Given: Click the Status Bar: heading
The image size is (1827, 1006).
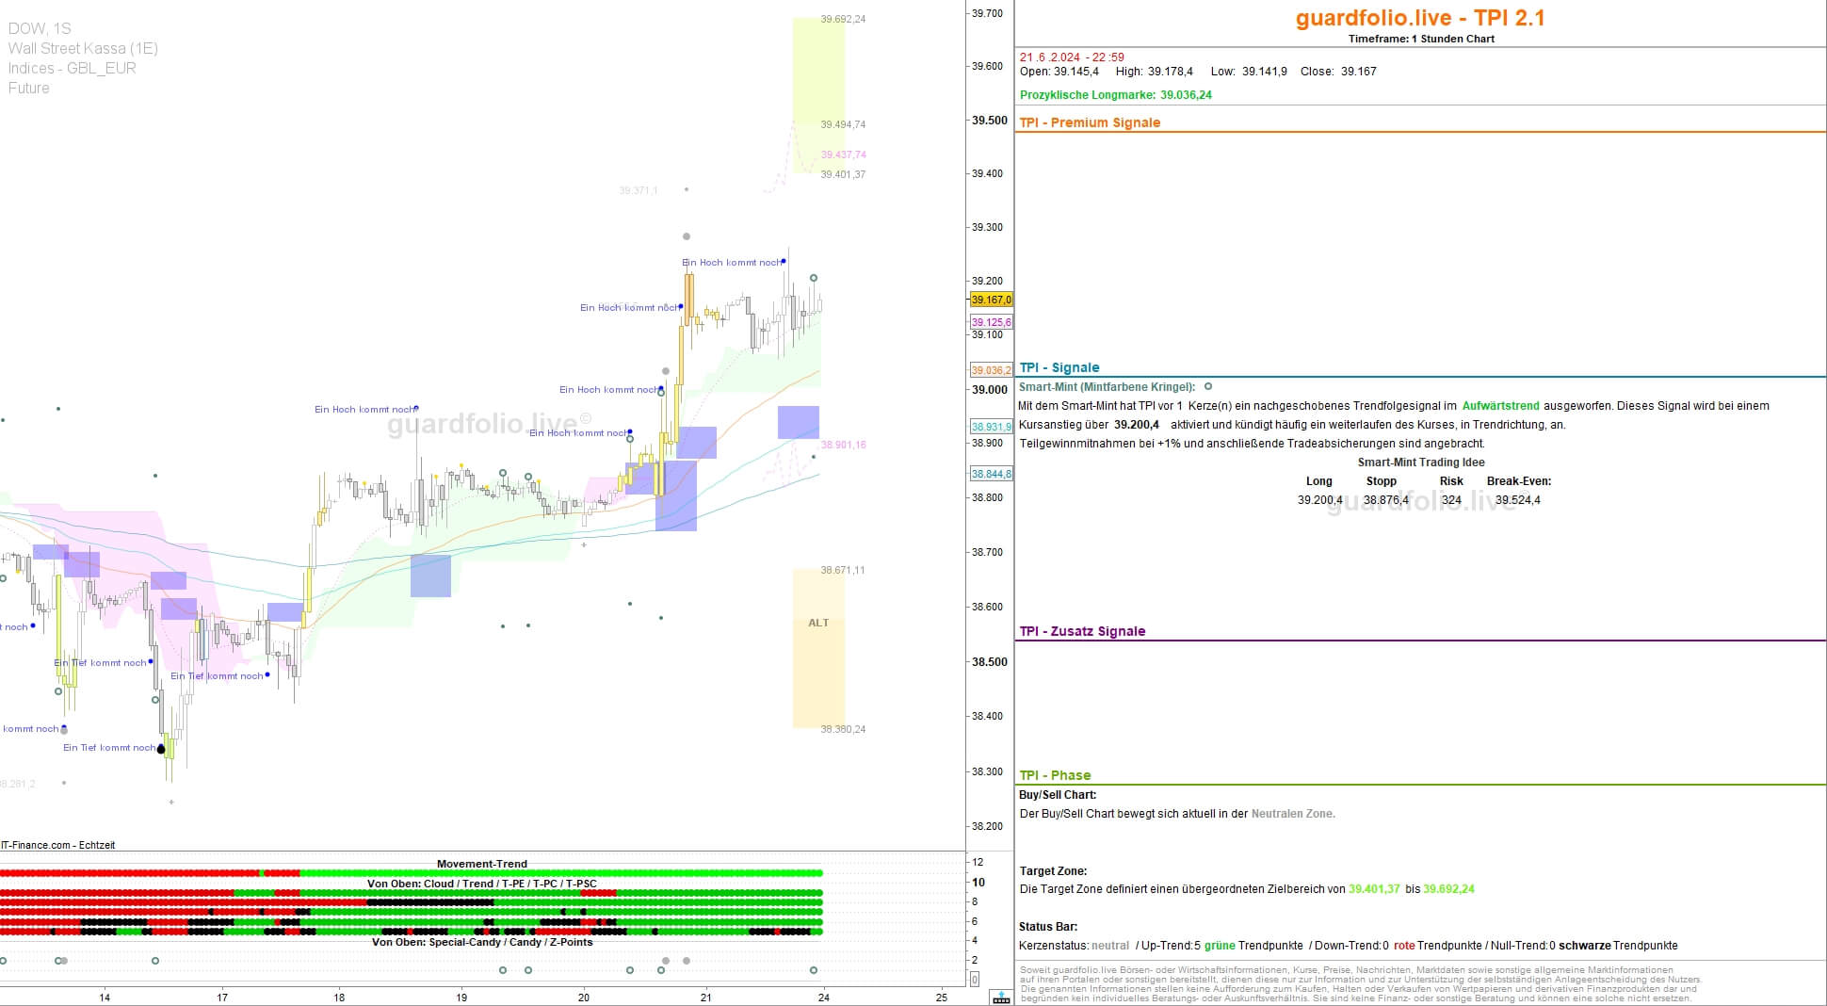Looking at the screenshot, I should click(x=1048, y=927).
